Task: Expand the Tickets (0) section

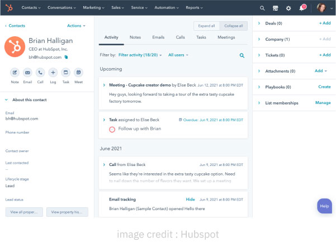Action: pos(259,55)
